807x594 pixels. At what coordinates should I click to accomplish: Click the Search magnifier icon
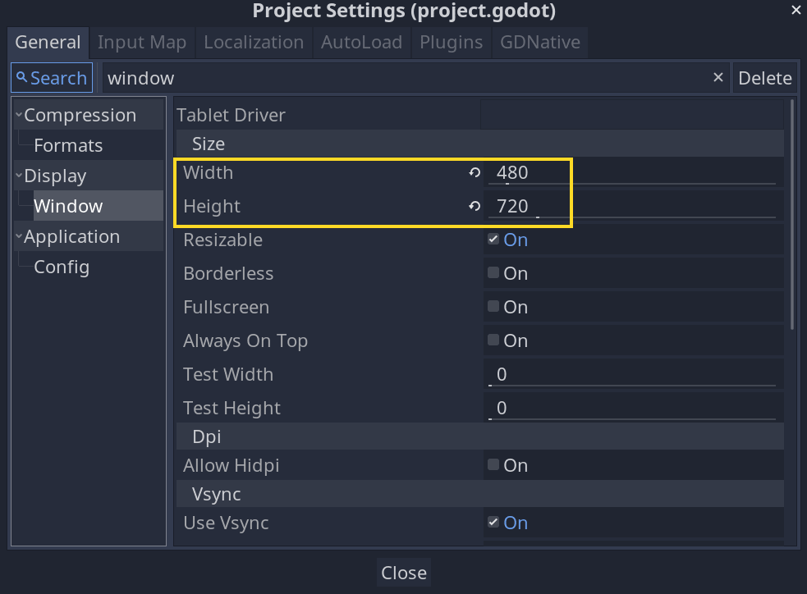coord(21,77)
